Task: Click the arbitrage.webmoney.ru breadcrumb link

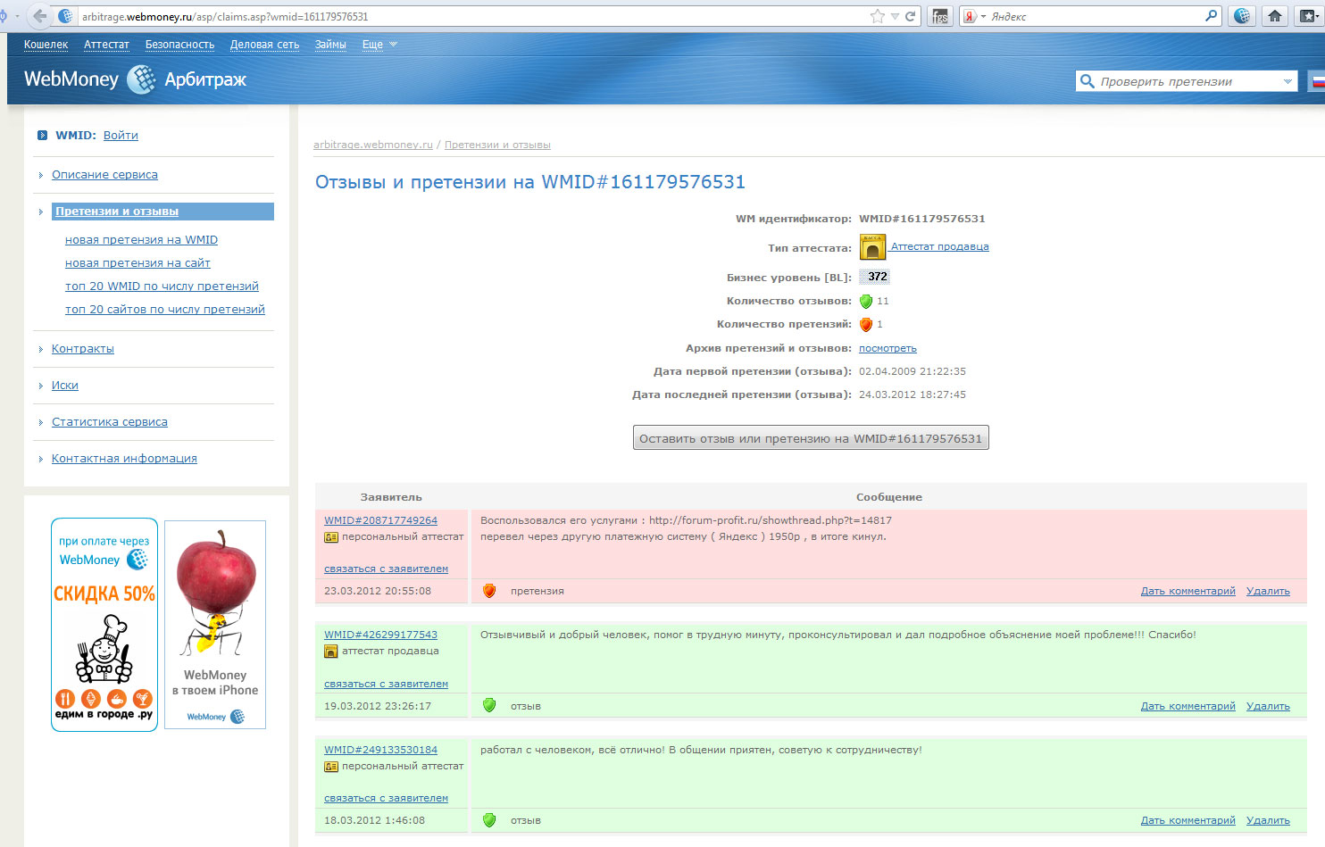Action: (373, 145)
